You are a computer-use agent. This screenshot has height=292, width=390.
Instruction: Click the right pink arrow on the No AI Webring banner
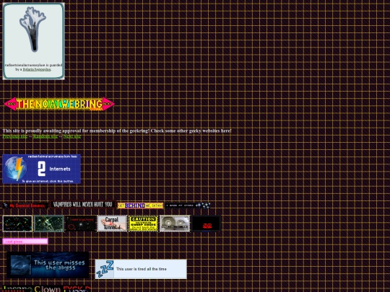tap(108, 104)
